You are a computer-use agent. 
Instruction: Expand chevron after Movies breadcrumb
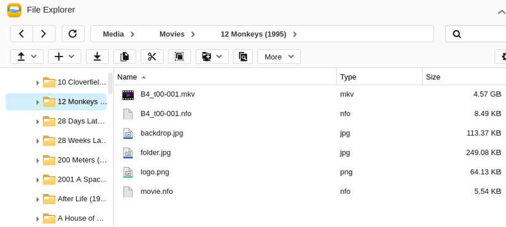(193, 34)
